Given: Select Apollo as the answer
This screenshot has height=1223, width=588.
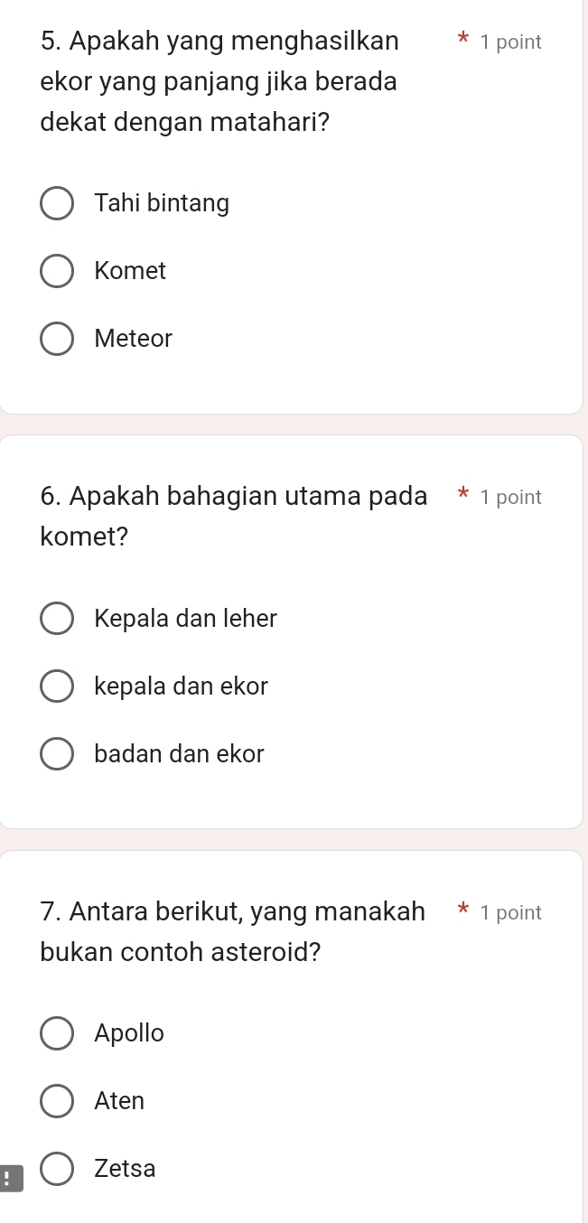Looking at the screenshot, I should [57, 1033].
